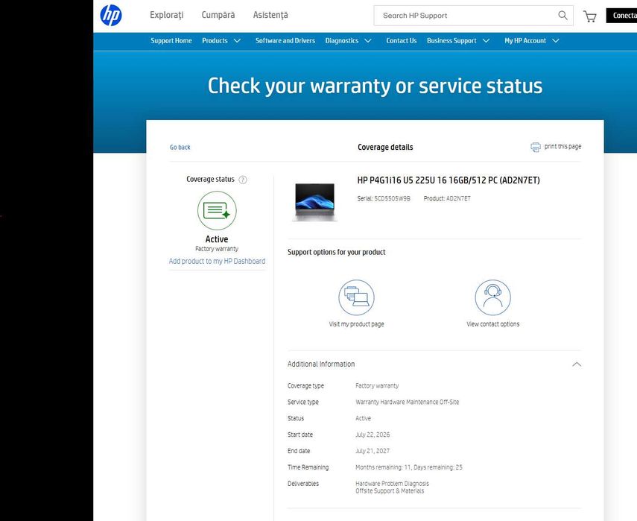Image resolution: width=637 pixels, height=521 pixels.
Task: Collapse the Additional Information section
Action: tap(577, 364)
